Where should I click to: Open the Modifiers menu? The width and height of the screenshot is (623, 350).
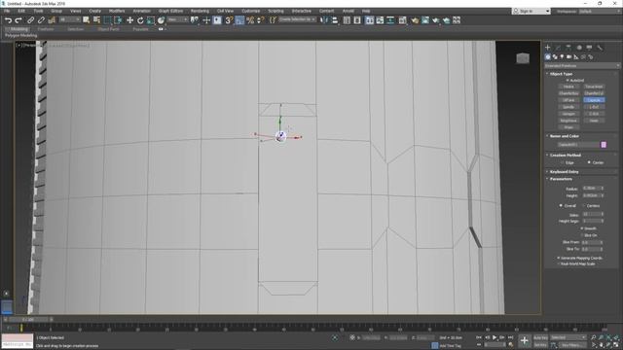point(117,11)
